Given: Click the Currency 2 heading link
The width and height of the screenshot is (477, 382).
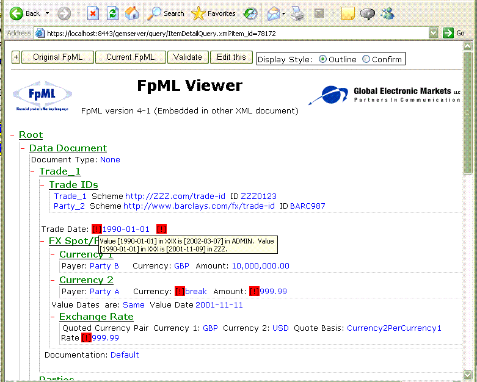Looking at the screenshot, I should click(86, 280).
